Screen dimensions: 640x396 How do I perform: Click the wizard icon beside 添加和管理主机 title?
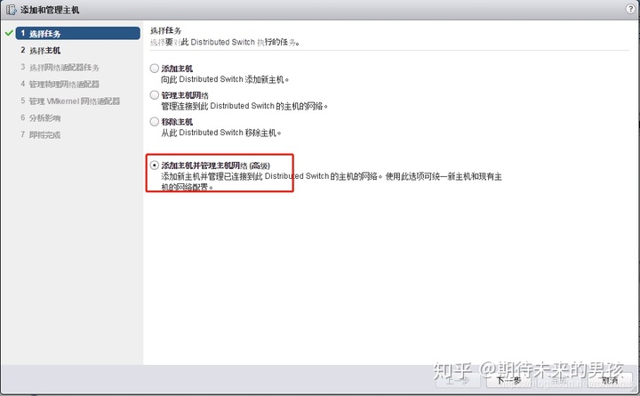(11, 10)
